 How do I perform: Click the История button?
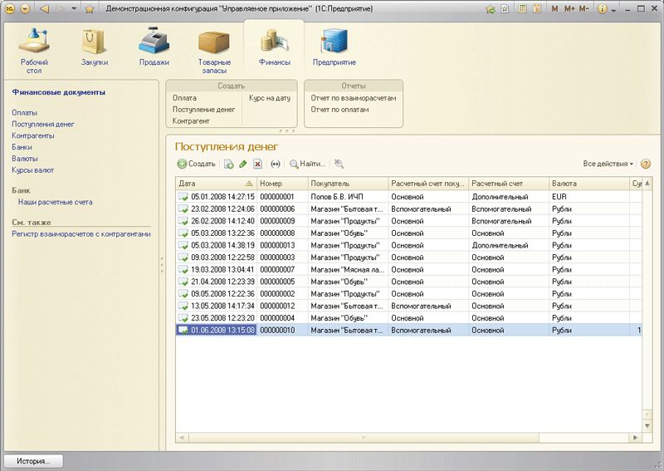(34, 460)
